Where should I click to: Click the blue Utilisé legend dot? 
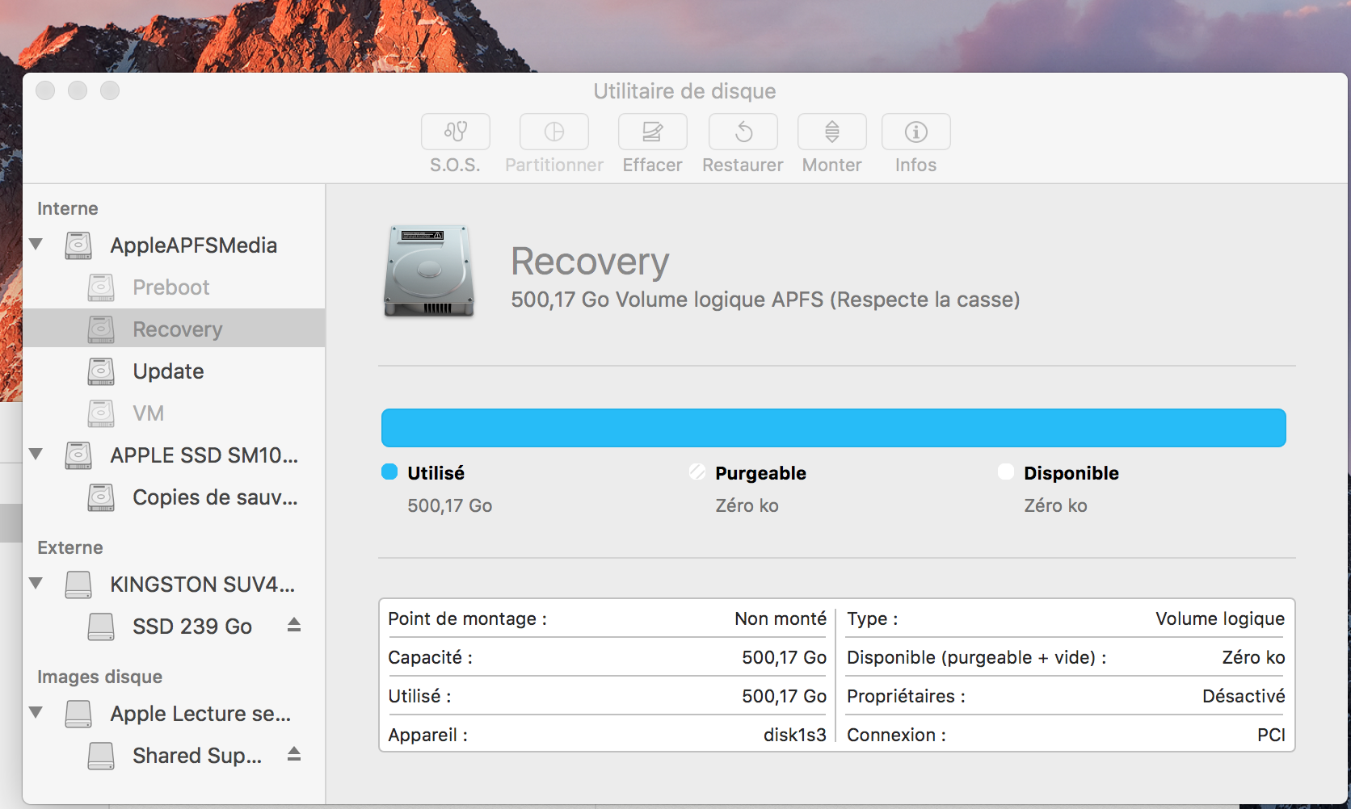pos(389,472)
